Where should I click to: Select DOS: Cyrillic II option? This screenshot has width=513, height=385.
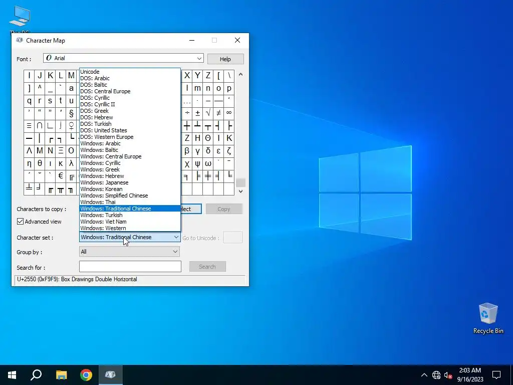[130, 104]
